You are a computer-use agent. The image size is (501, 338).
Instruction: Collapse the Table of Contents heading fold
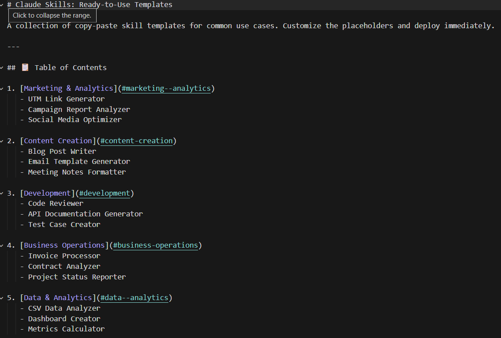point(2,68)
